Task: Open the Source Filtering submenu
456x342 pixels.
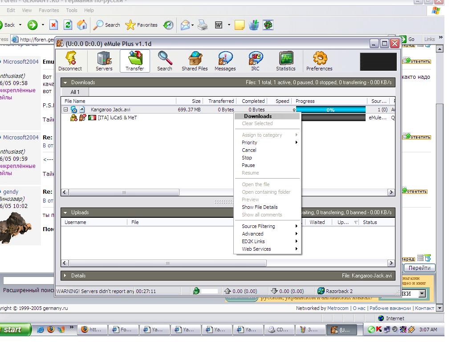Action: point(267,226)
